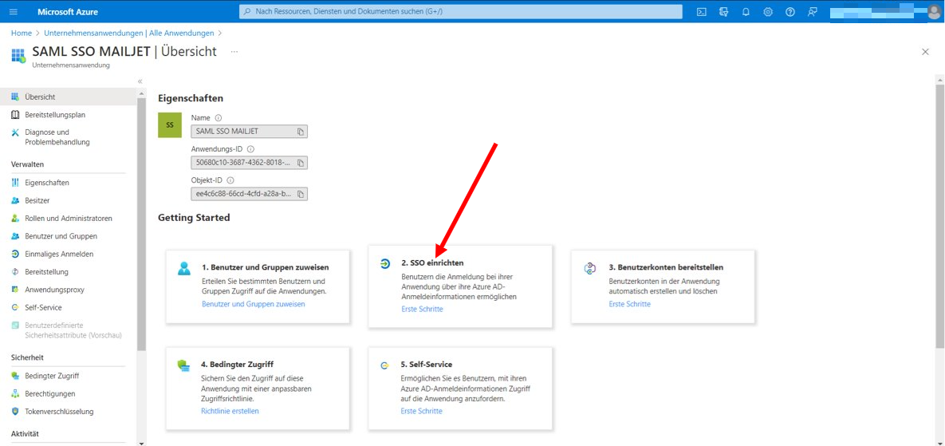The height and width of the screenshot is (446, 945).
Task: Click the '4. Bedingter Zugriff' card title
Action: click(238, 365)
